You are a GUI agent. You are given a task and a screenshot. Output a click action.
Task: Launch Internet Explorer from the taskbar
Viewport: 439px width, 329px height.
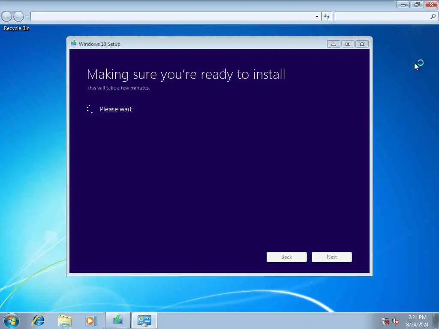pyautogui.click(x=38, y=320)
